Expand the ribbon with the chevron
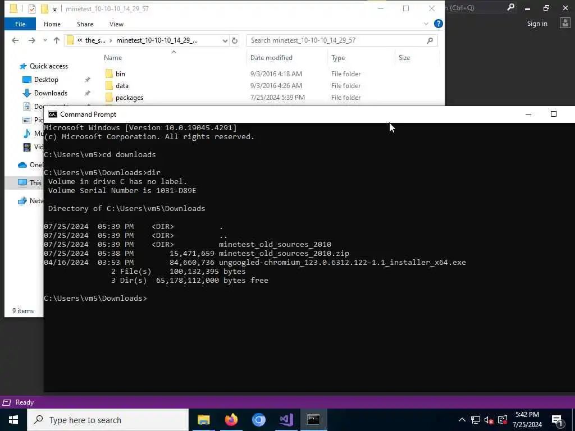The image size is (575, 431). 426,24
